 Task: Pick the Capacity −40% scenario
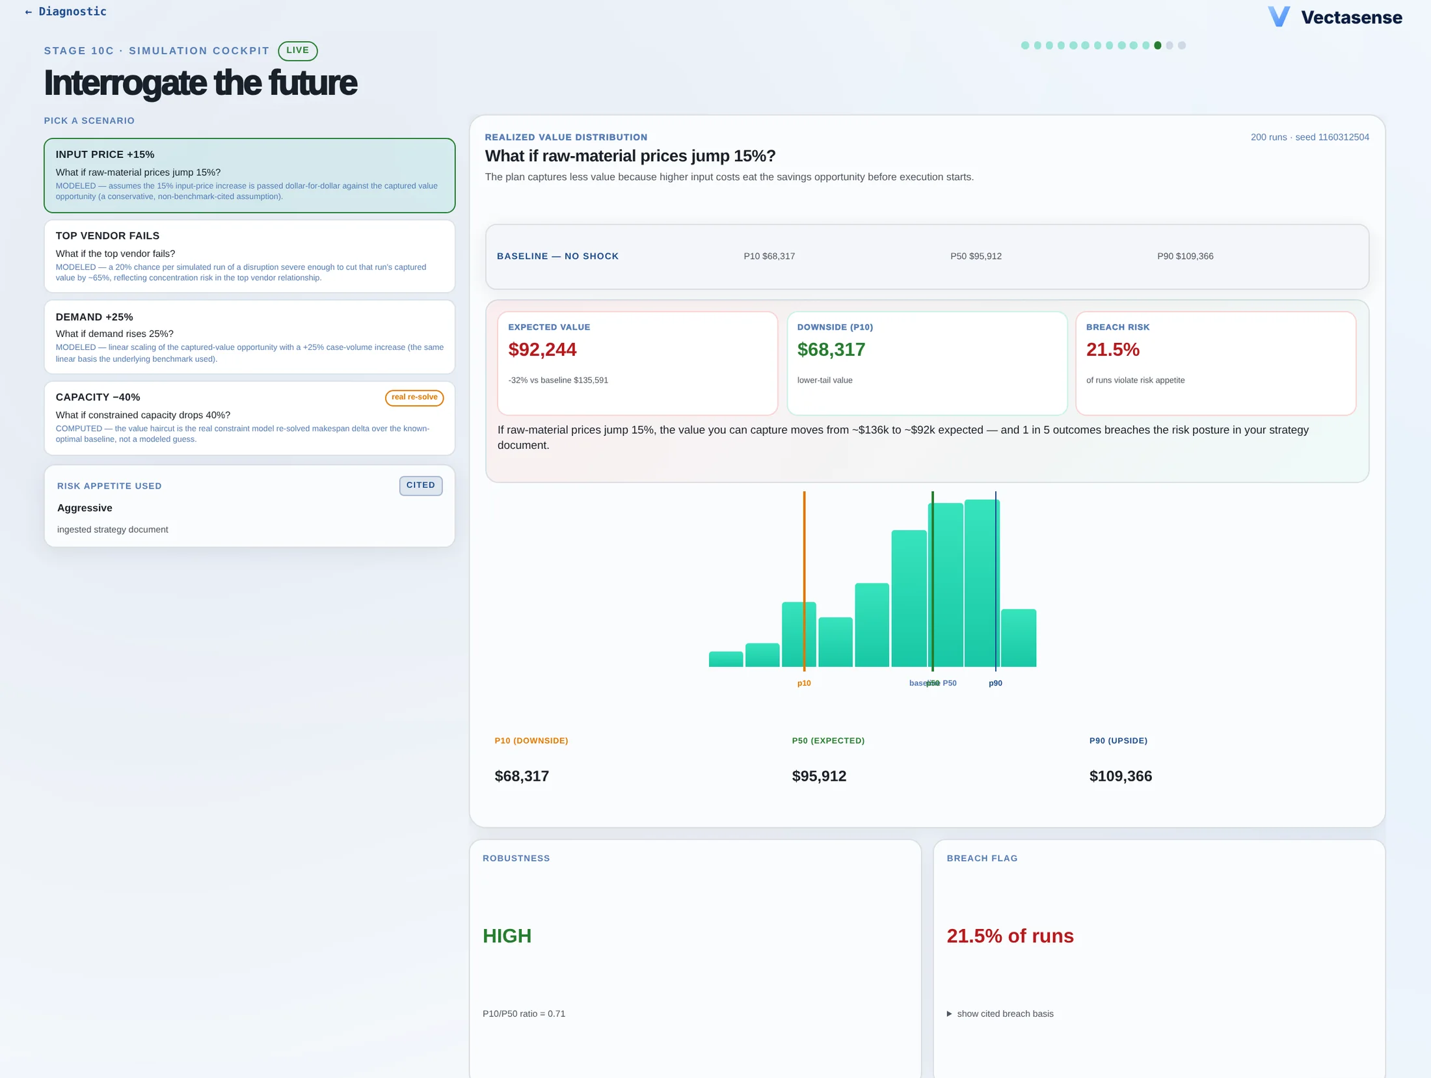(x=249, y=418)
